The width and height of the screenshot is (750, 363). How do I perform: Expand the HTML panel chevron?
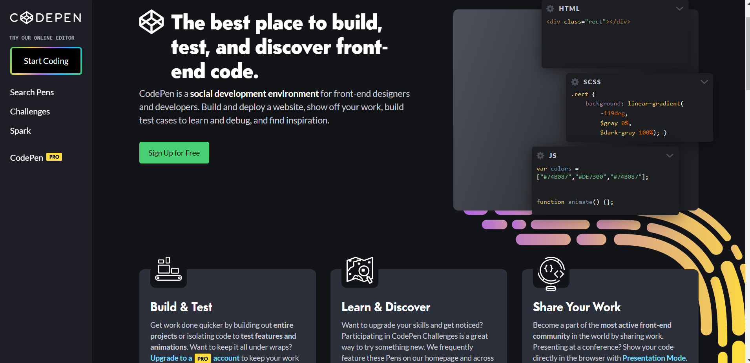tap(680, 9)
